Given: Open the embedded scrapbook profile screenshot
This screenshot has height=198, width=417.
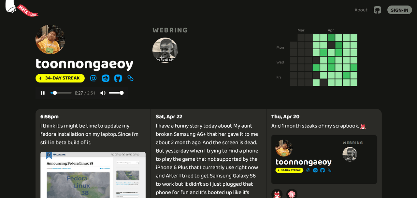Looking at the screenshot, I should [324, 159].
